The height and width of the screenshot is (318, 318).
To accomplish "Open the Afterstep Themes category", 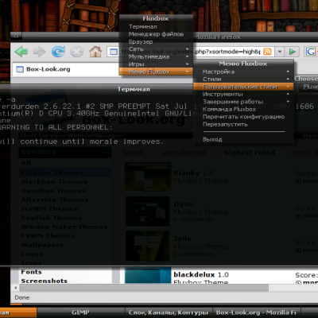I will 54,200.
